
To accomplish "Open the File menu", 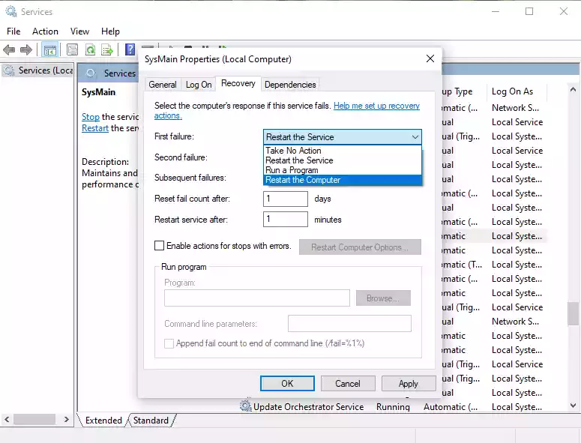I will click(13, 31).
